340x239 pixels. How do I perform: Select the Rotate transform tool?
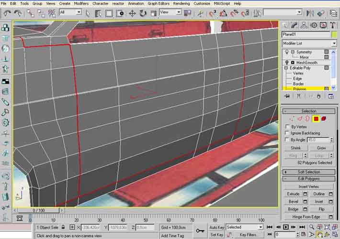coord(142,13)
